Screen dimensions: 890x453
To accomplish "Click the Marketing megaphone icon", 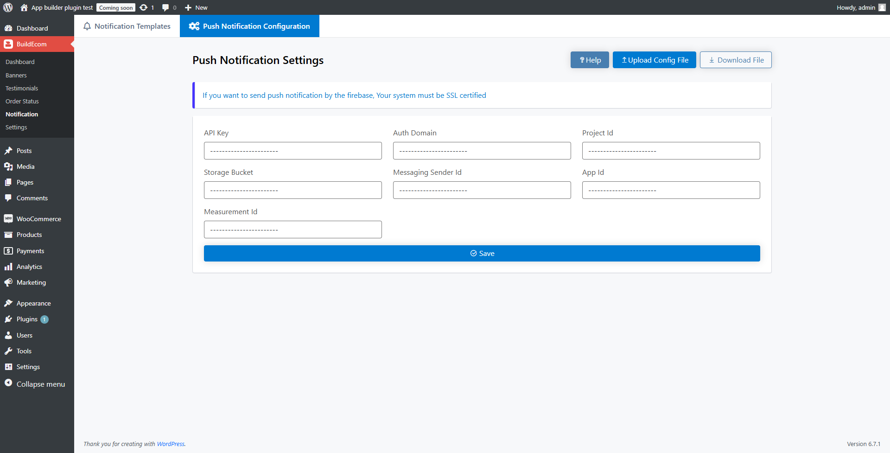I will tap(8, 282).
